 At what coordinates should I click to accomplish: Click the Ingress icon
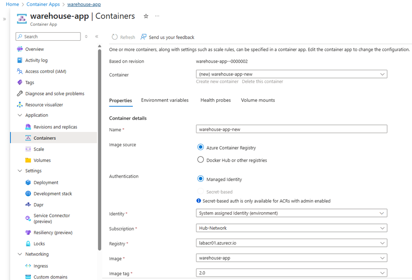(x=28, y=266)
